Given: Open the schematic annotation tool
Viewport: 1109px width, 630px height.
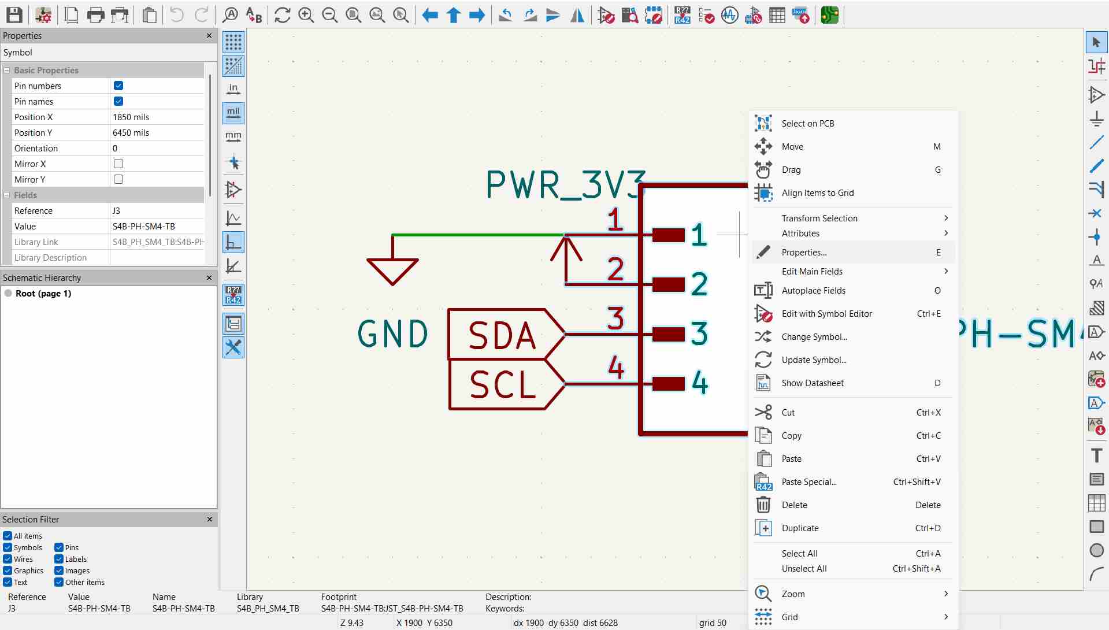Looking at the screenshot, I should 683,15.
